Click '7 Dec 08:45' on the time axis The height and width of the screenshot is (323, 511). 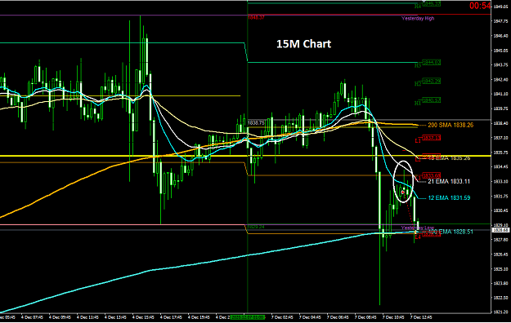click(365, 317)
